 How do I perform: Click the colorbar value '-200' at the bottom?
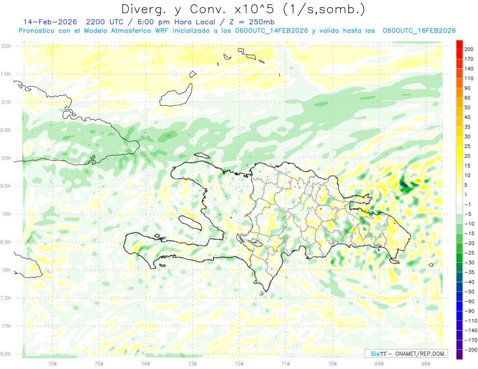tap(470, 350)
